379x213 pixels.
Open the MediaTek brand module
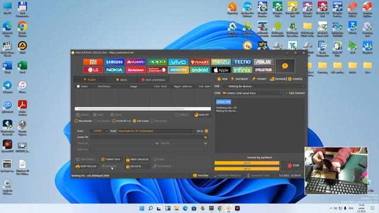178,70
